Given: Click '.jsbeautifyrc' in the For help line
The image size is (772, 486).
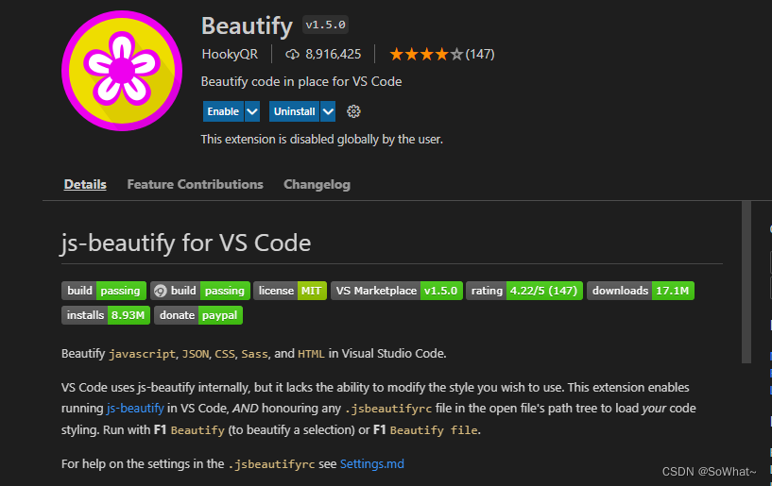Looking at the screenshot, I should click(271, 464).
